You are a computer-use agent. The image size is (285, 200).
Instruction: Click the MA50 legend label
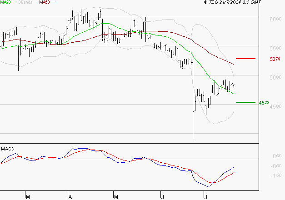pyautogui.click(x=45, y=2)
